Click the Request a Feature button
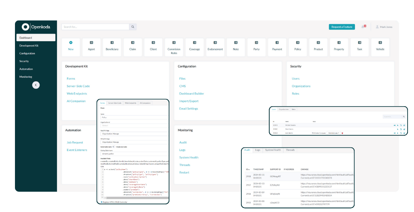This screenshot has height=212, width=414. pos(342,27)
